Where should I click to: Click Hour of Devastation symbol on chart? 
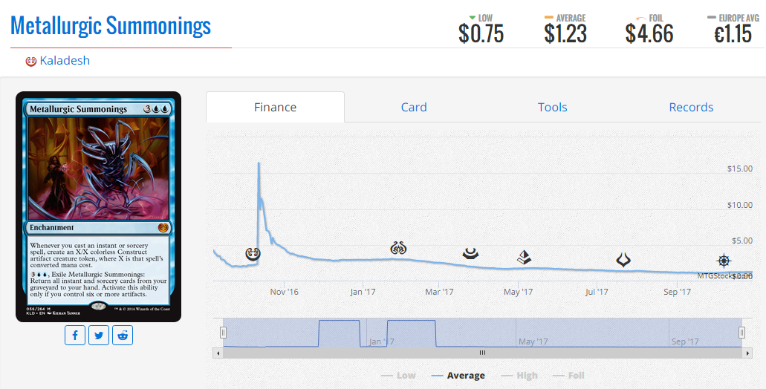click(623, 260)
